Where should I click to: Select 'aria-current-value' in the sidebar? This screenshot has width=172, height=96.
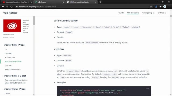click(13, 61)
